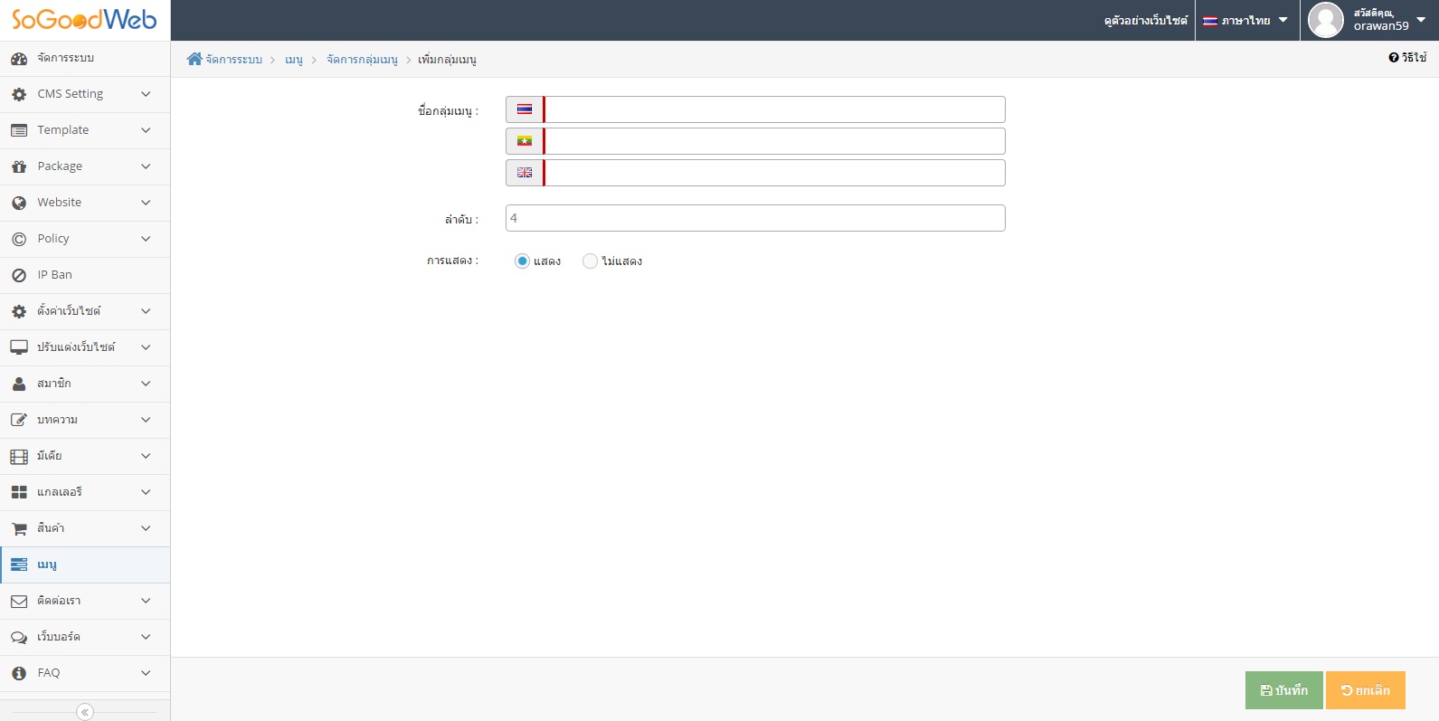Click the UK flag on the name field

(x=525, y=173)
